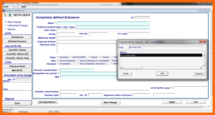Open the Form menu
Viewport: 215px width, 115px height.
coord(6,6)
